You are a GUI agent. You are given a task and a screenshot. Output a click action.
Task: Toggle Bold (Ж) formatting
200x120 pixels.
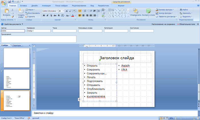pos(44,15)
